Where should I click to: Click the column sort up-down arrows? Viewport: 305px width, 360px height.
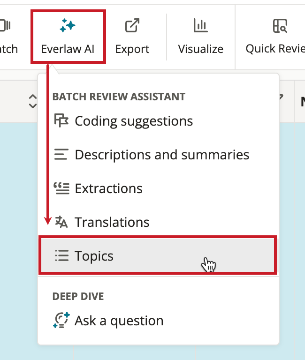coord(33,101)
